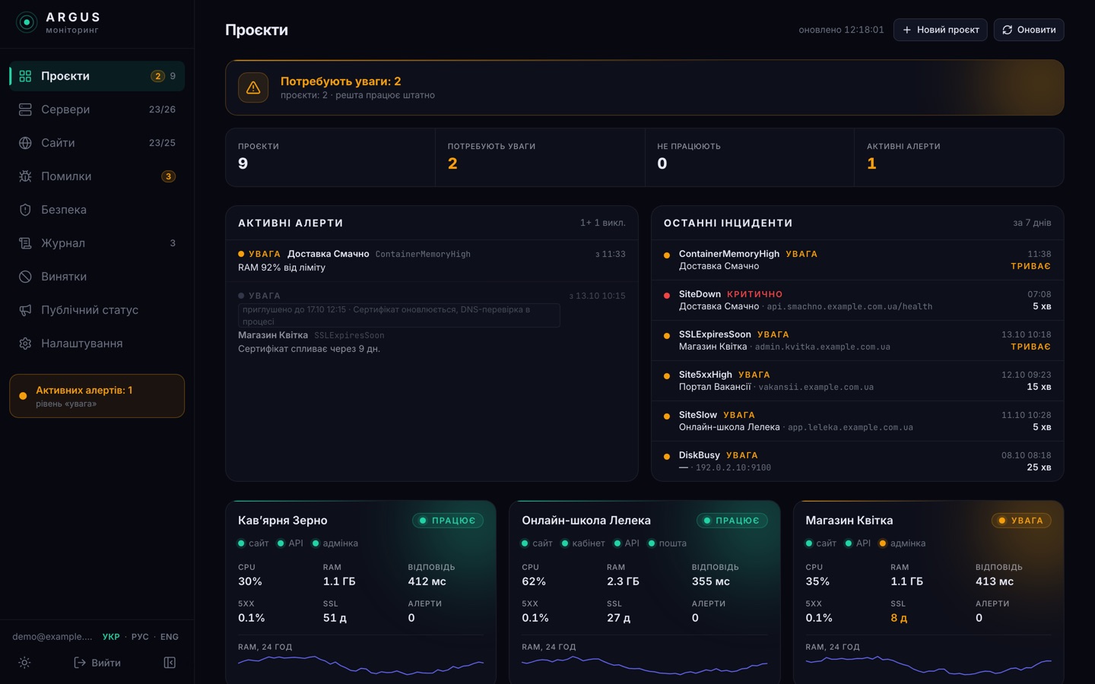Switch interface language to РУС

click(140, 637)
